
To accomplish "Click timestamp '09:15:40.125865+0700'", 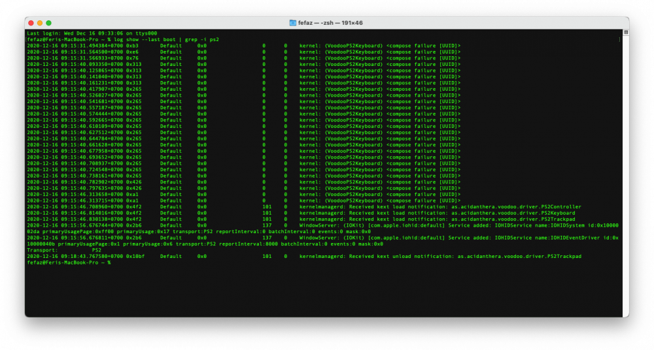I will pos(92,71).
